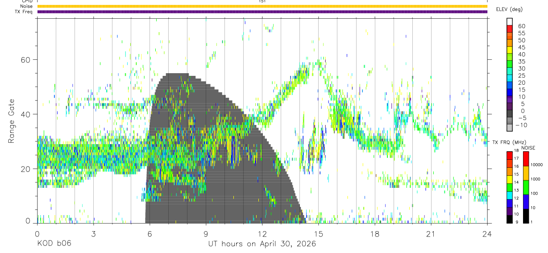Click the '55' value on ELEV scale
The width and height of the screenshot is (548, 253).
coord(521,33)
